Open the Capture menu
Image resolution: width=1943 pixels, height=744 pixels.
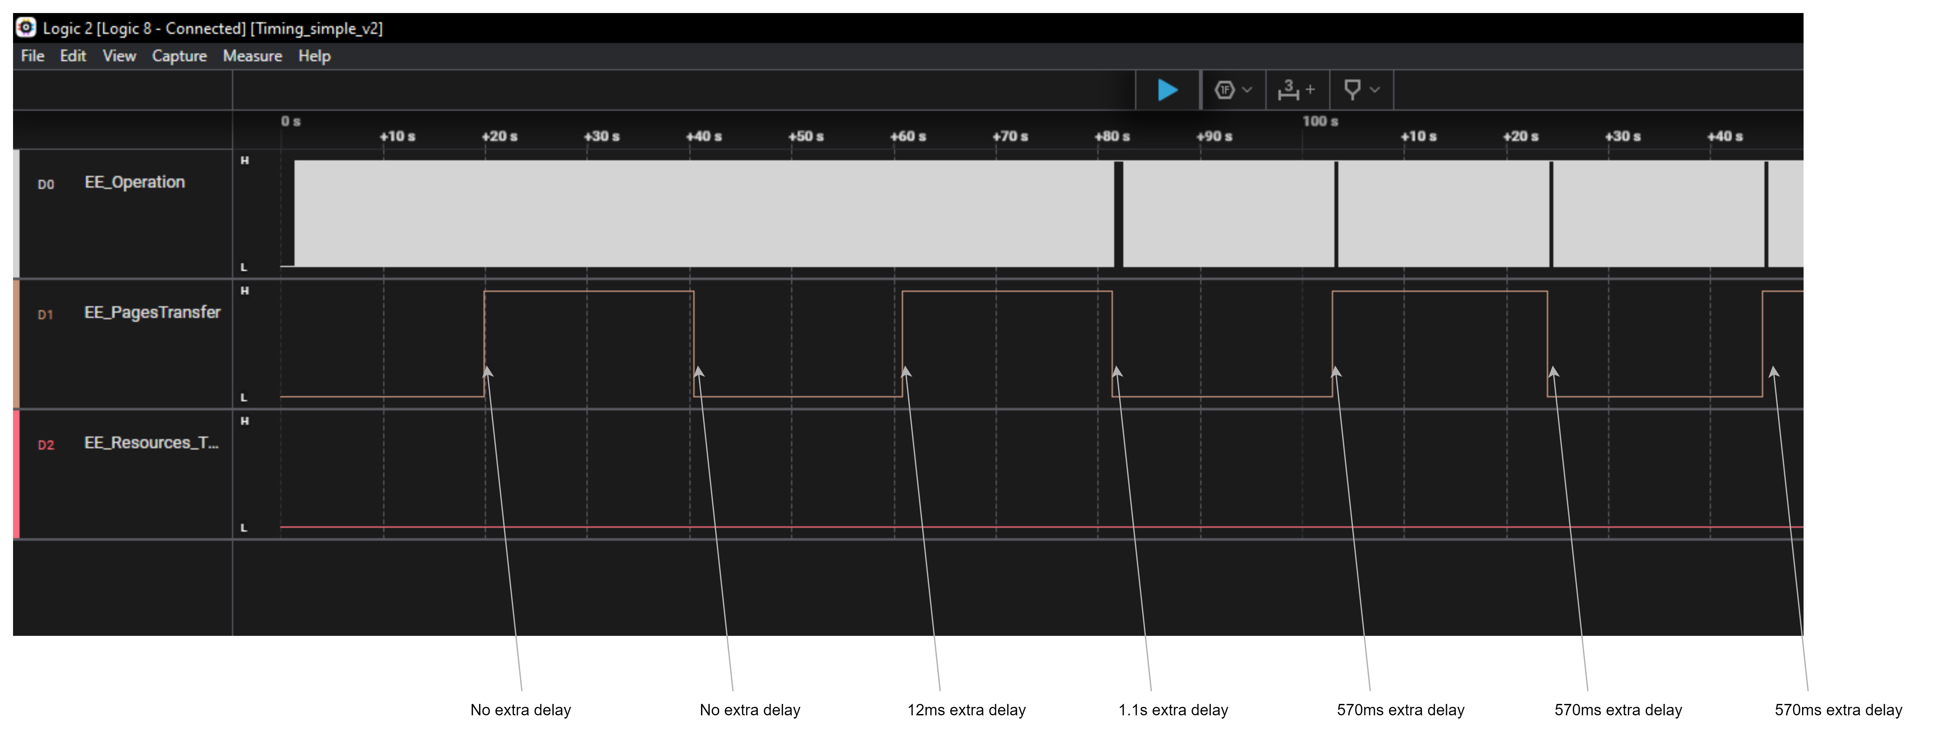(x=179, y=56)
